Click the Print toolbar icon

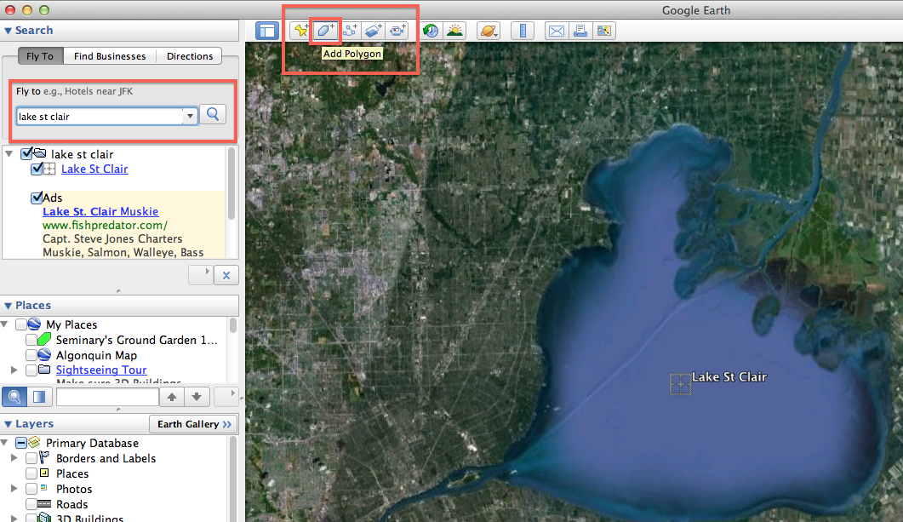pyautogui.click(x=580, y=30)
